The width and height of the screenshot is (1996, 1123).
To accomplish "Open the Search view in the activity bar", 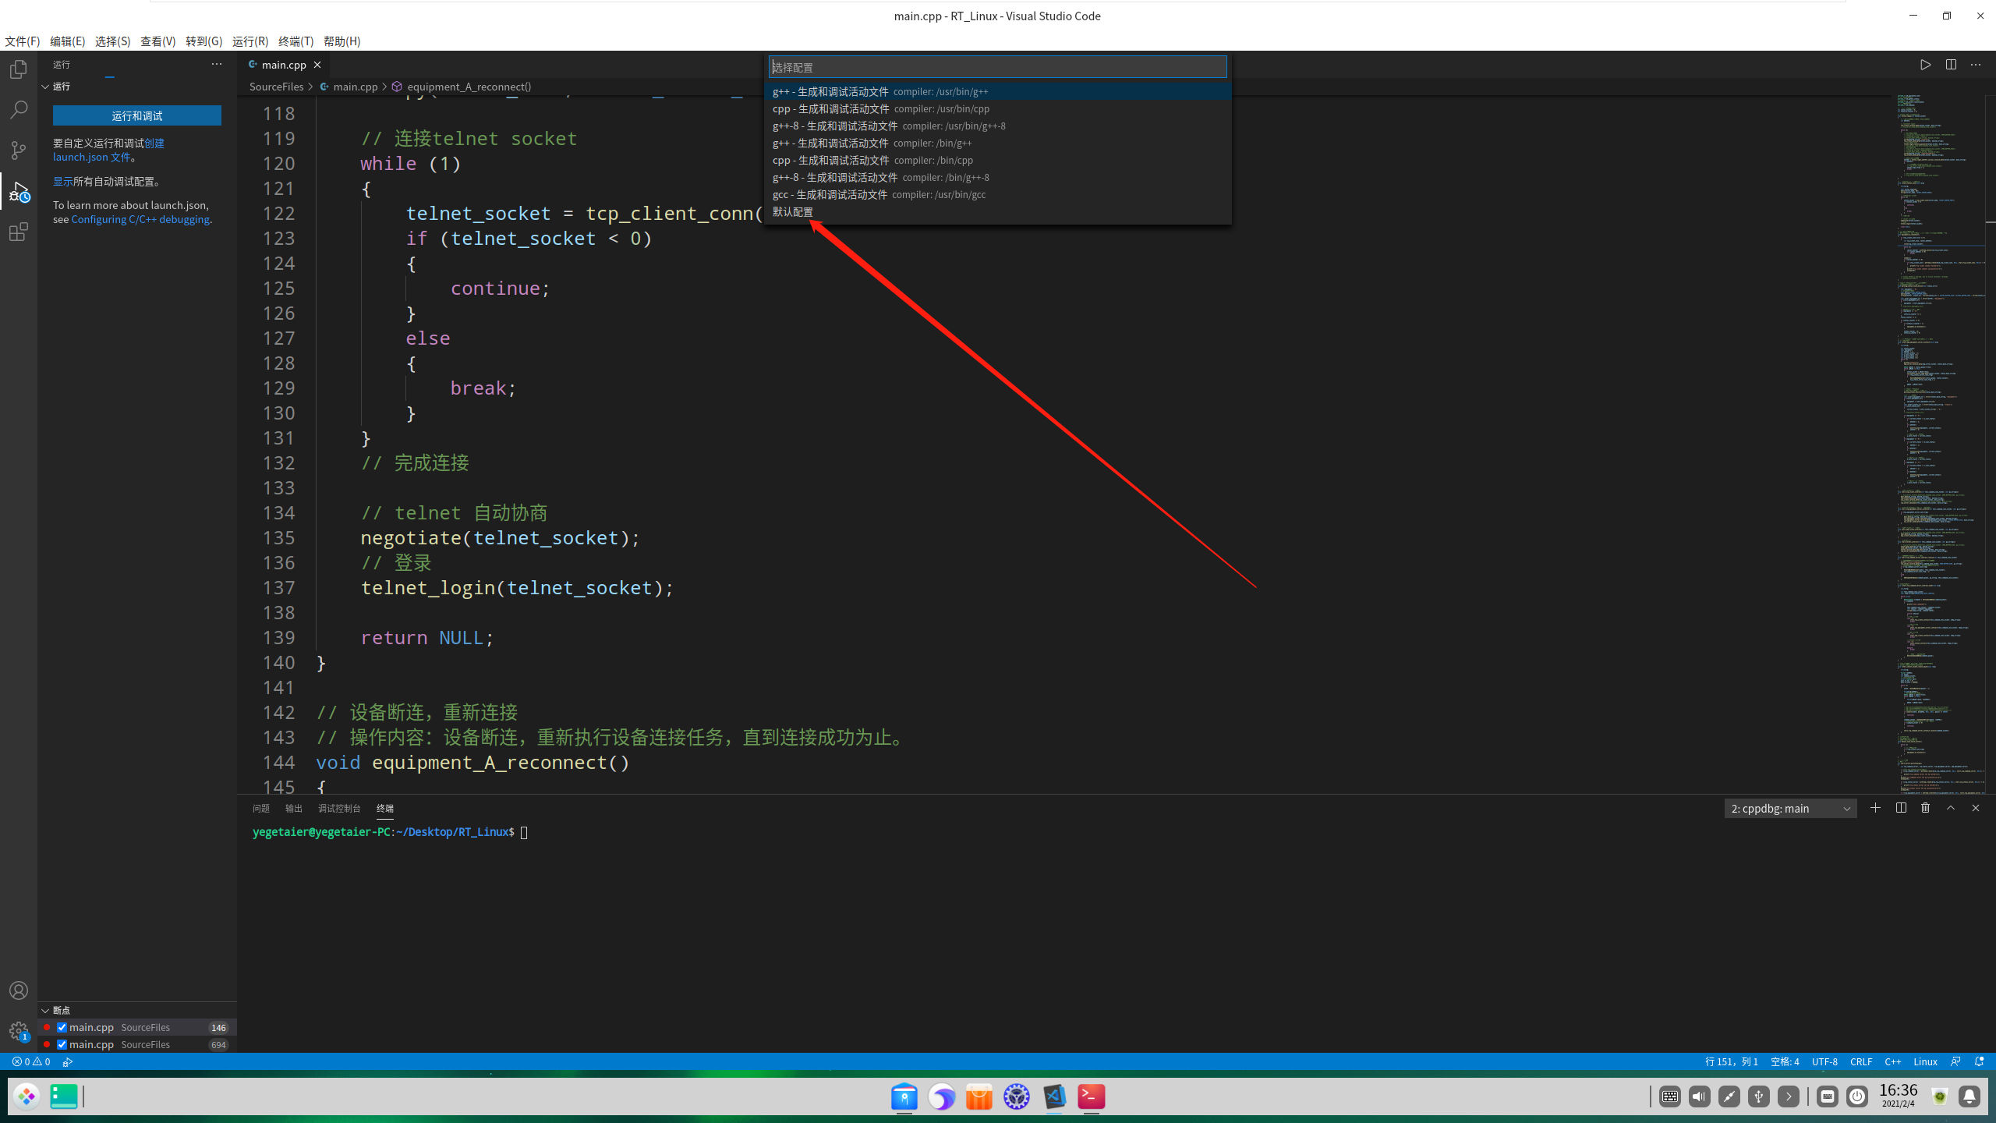I will (x=19, y=109).
